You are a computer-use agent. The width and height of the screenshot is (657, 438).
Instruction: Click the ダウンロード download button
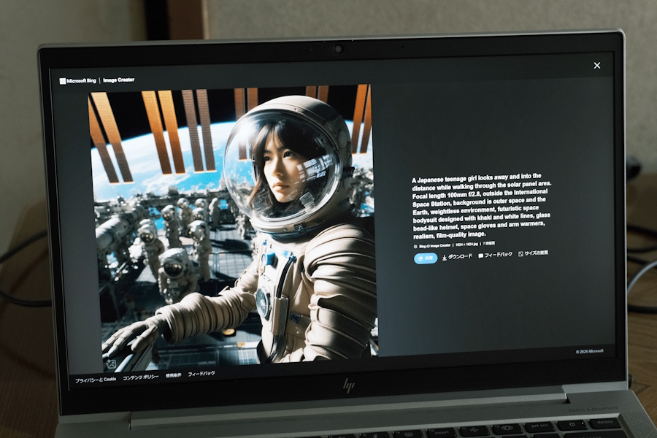tap(457, 256)
